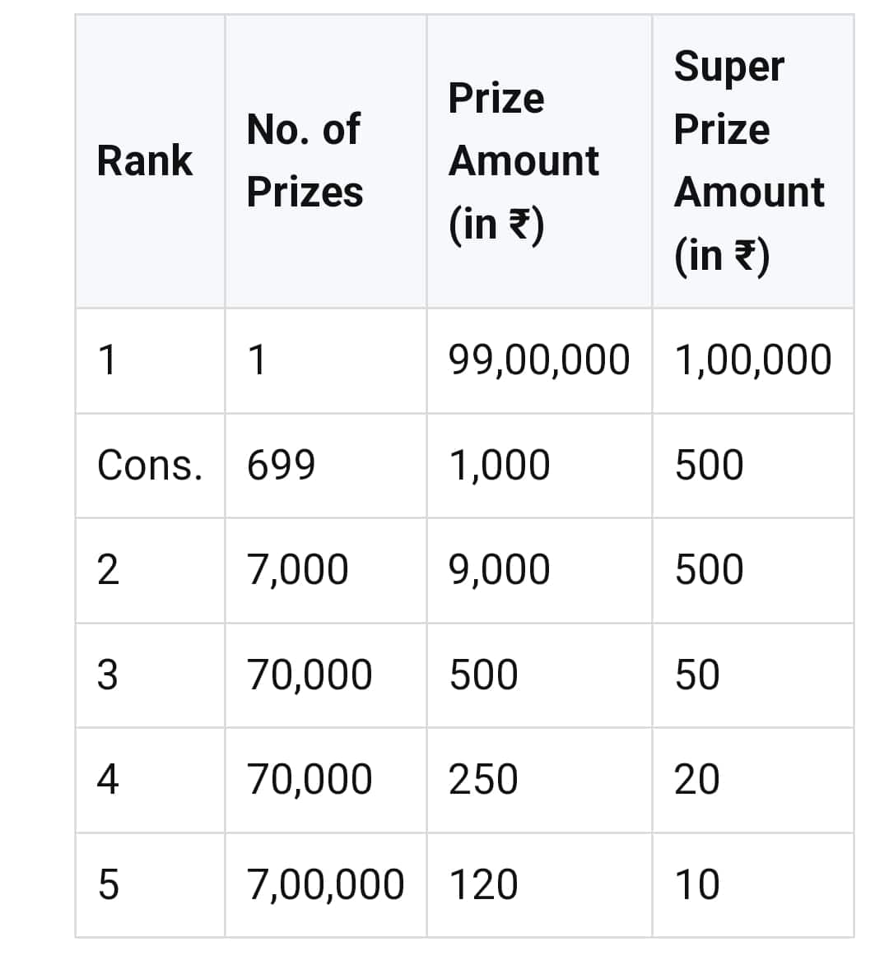Click the 250 prize amount cell
Viewport: 889px width, 960px height.
(540, 780)
